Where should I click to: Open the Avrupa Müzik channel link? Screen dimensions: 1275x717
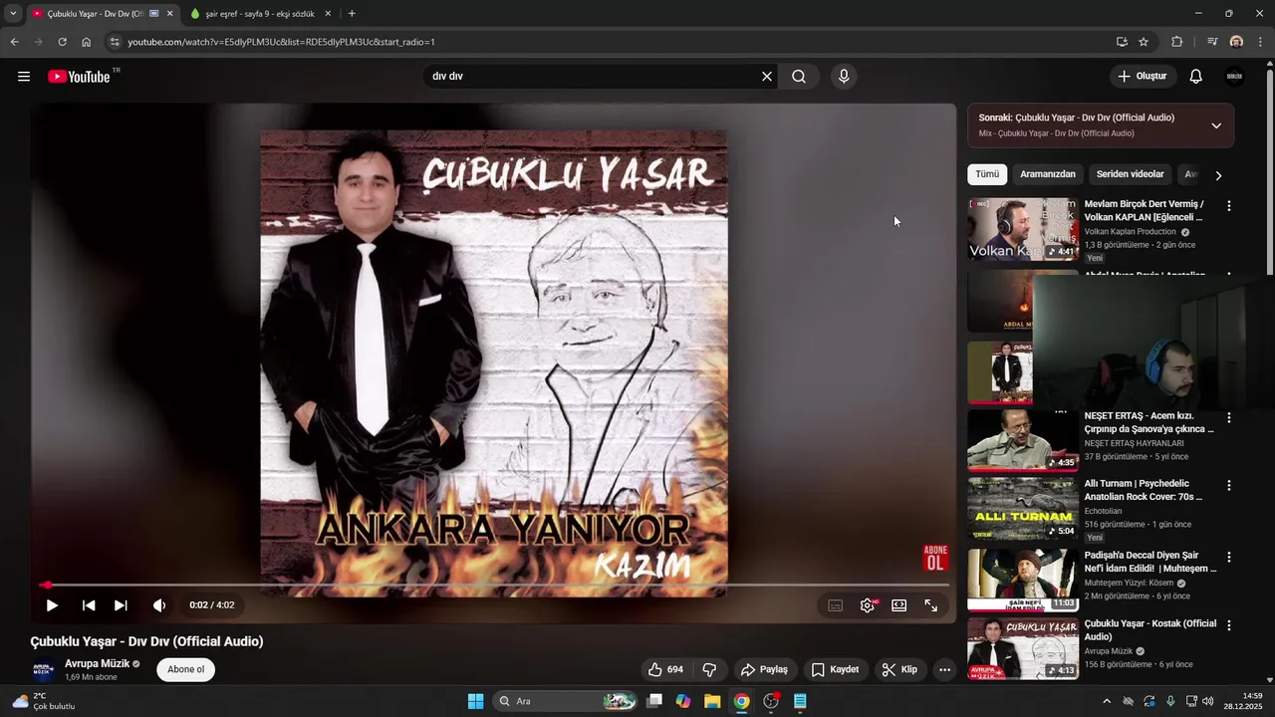98,664
